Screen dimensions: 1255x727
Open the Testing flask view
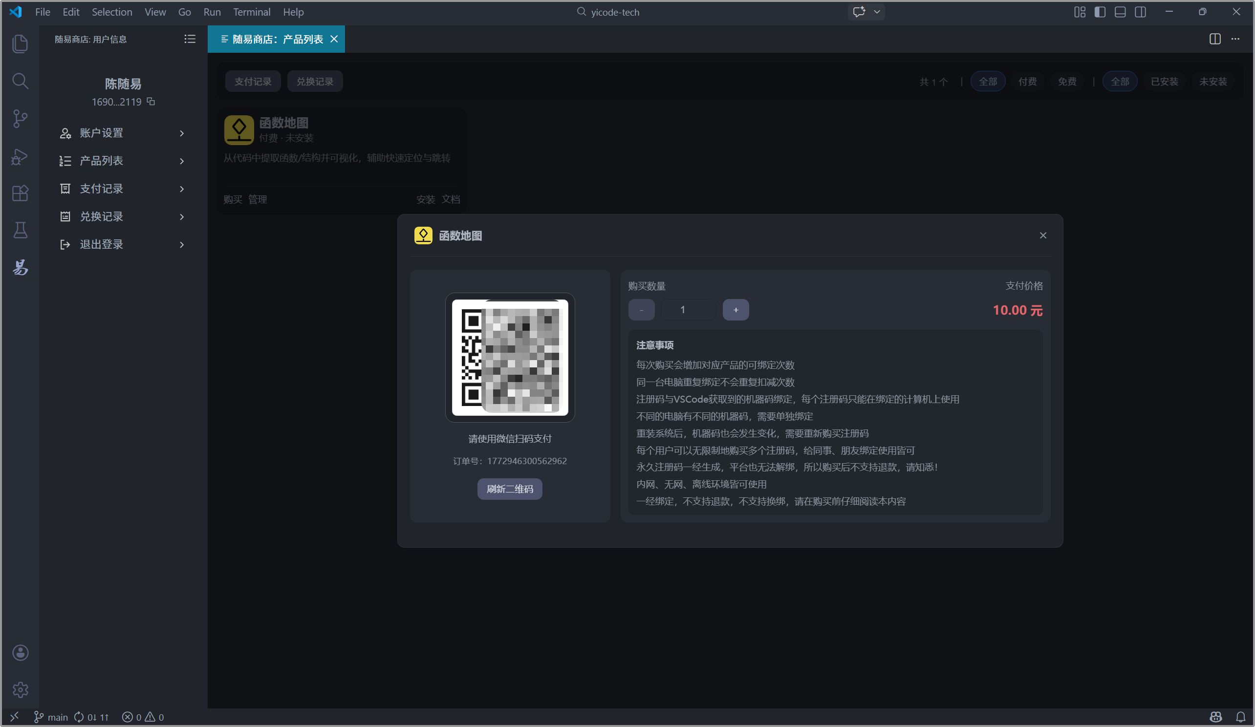click(x=20, y=230)
